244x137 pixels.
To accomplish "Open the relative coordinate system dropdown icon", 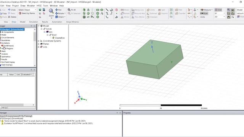I will tap(196, 10).
